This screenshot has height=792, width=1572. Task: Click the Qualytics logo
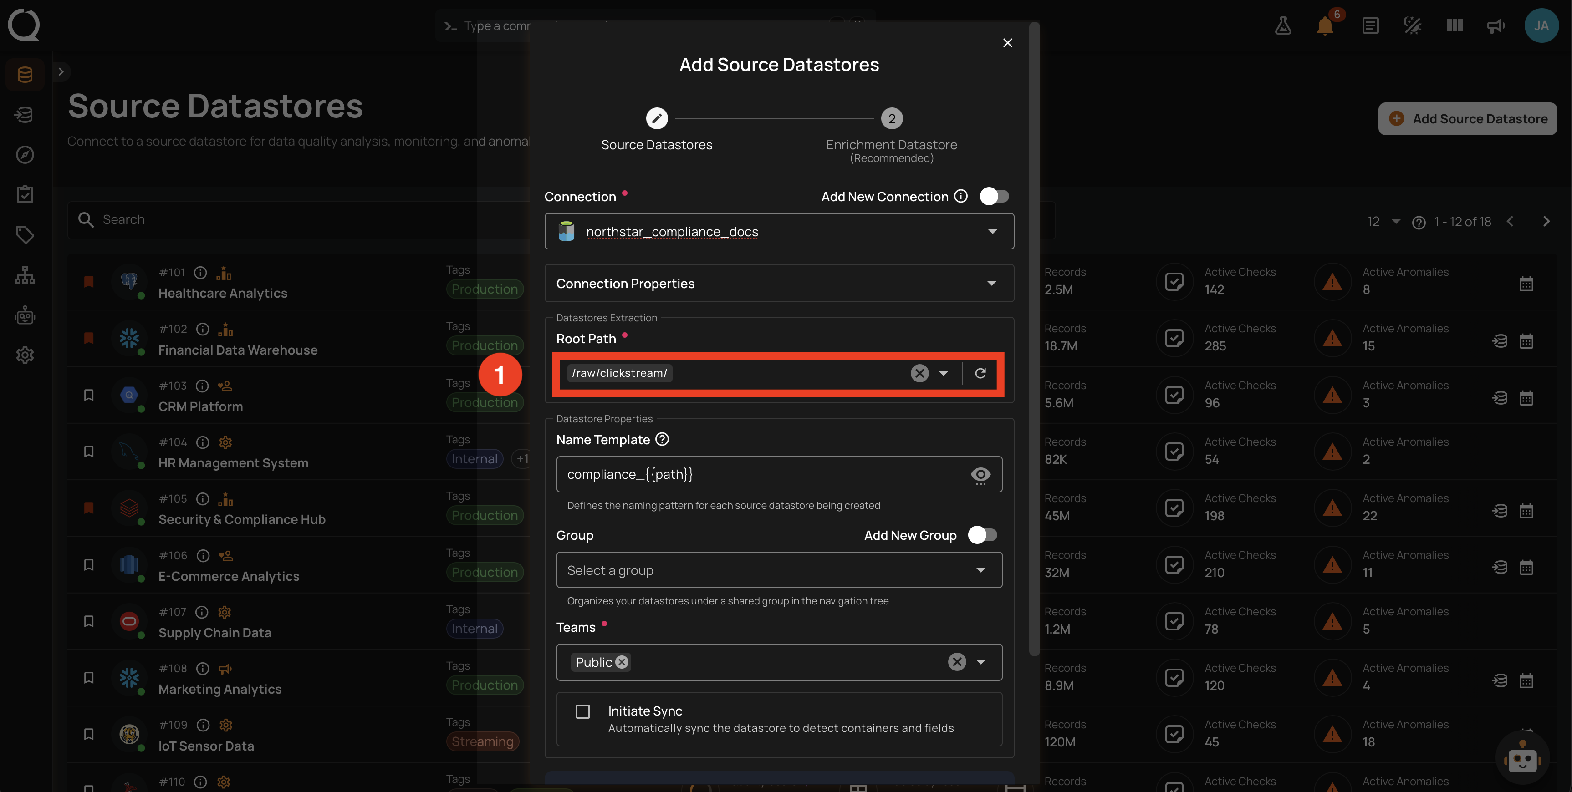24,25
